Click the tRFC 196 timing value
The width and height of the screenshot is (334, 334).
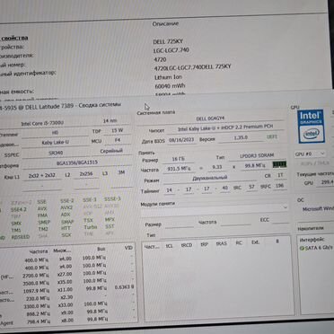[280, 186]
